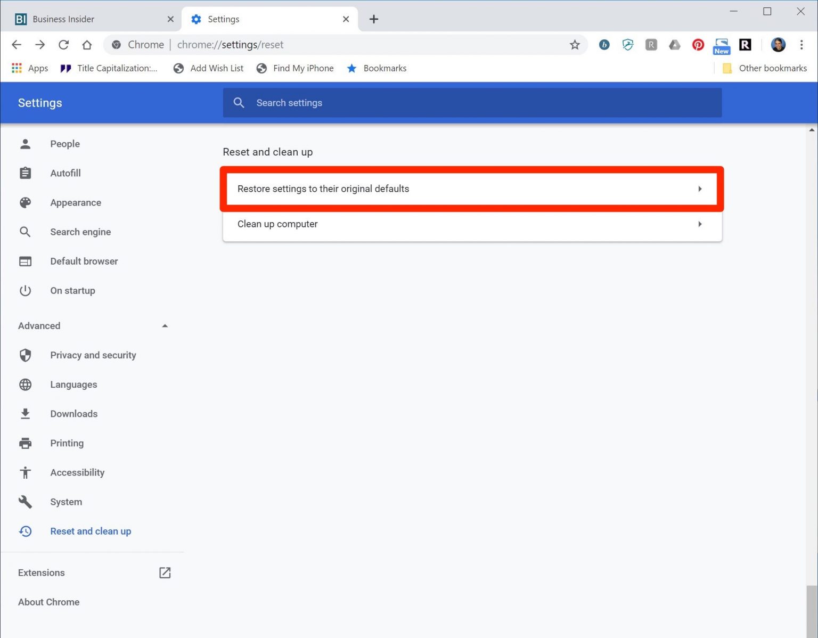Click the Rakuten extension icon
The height and width of the screenshot is (638, 818).
745,45
